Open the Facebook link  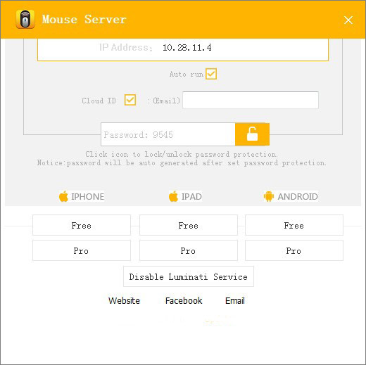(184, 301)
